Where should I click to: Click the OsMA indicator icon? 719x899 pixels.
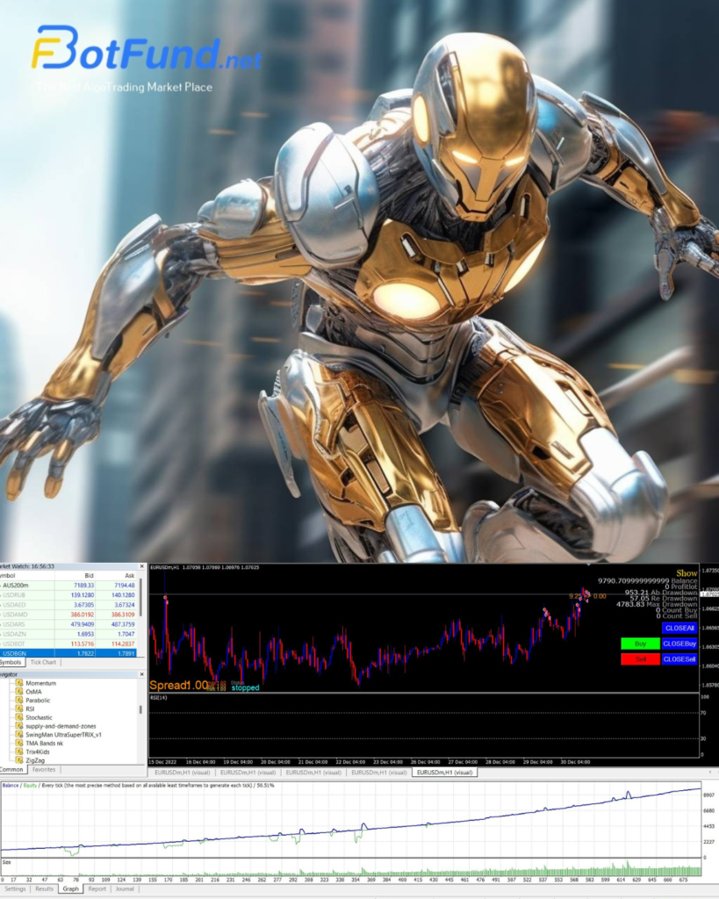pos(19,692)
